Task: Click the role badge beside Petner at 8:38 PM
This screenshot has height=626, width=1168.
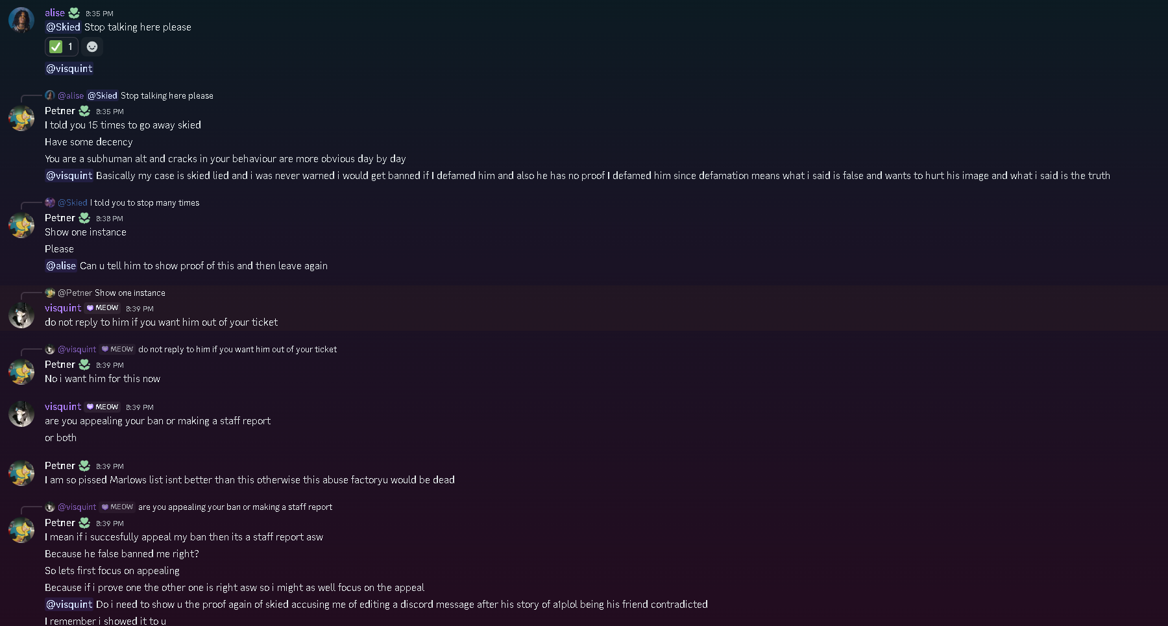Action: pos(84,218)
